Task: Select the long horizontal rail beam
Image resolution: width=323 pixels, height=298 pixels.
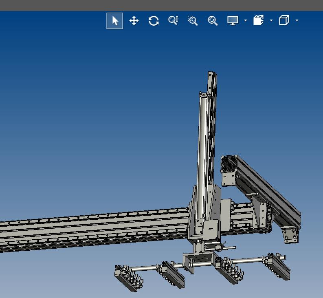Action: tap(94, 229)
